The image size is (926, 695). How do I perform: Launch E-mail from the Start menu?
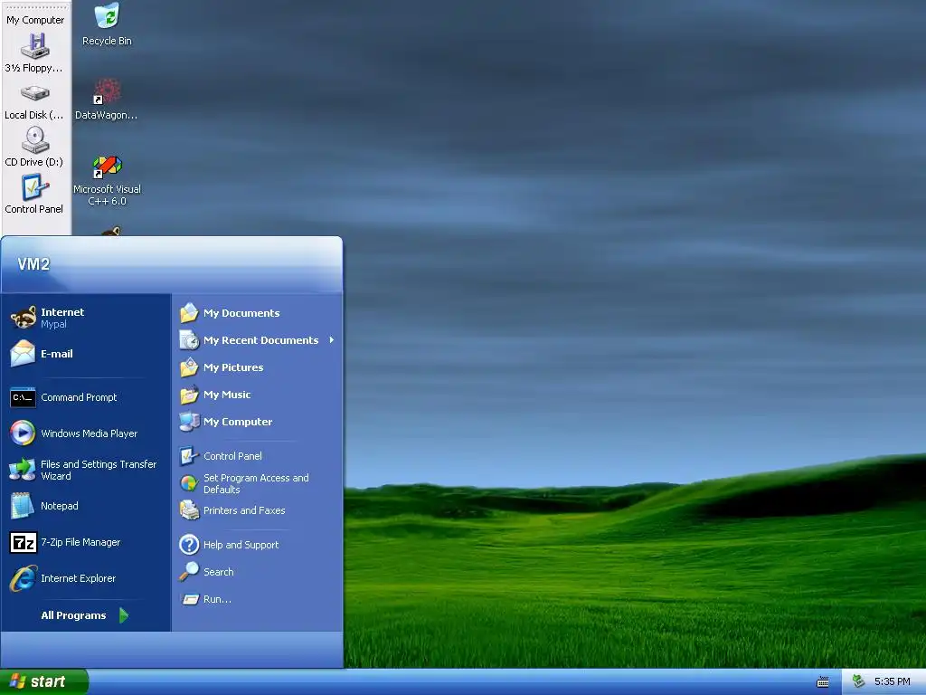pos(87,354)
